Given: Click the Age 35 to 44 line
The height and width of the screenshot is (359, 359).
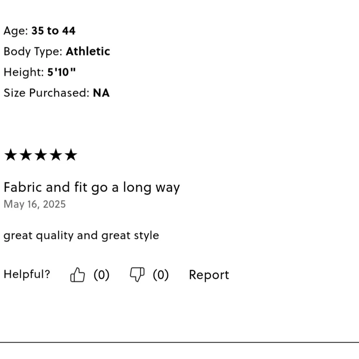Looking at the screenshot, I should (x=39, y=31).
